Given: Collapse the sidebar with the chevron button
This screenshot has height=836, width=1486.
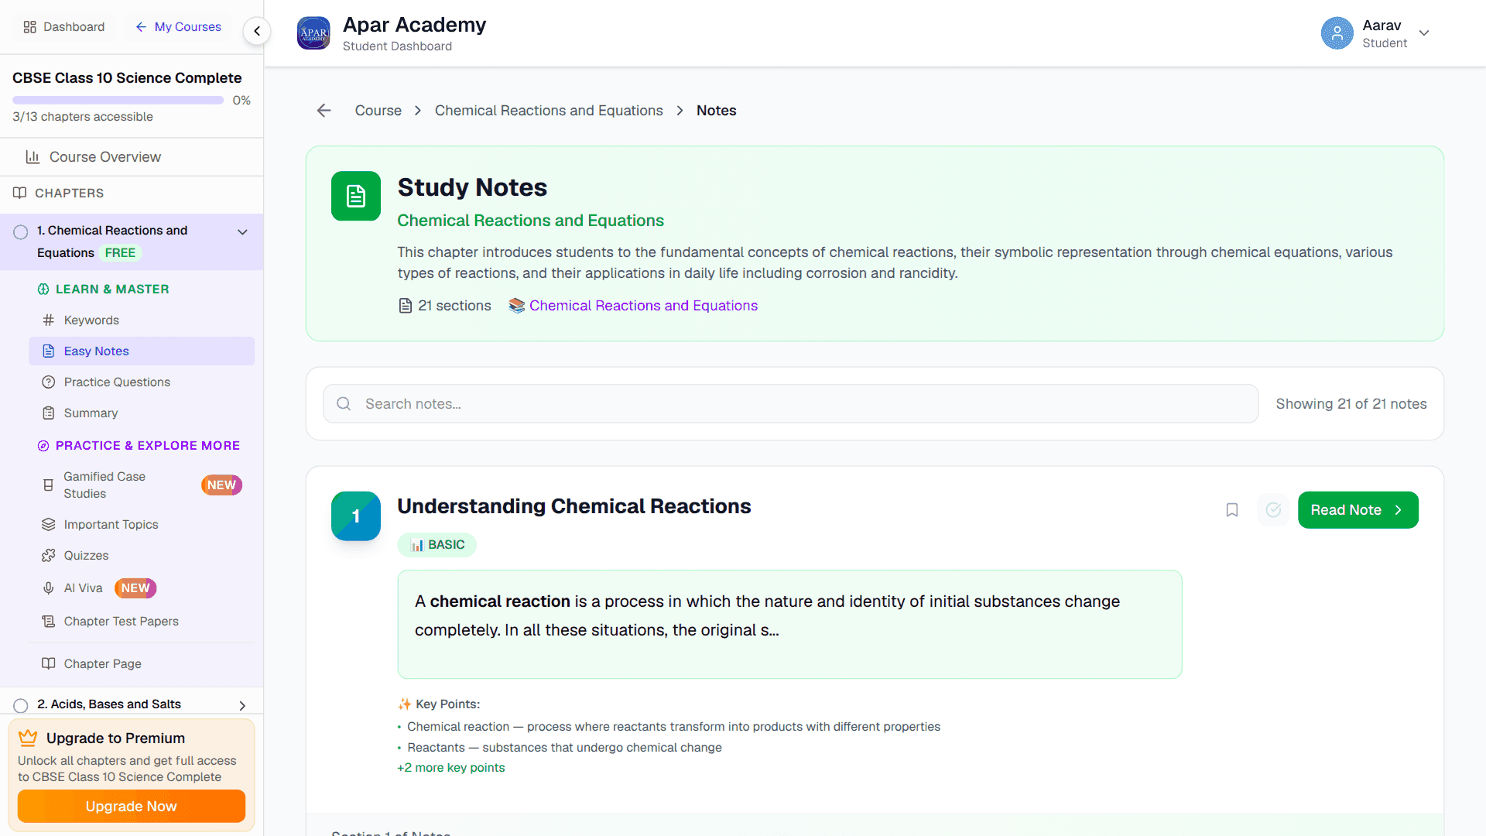Looking at the screenshot, I should pyautogui.click(x=257, y=31).
